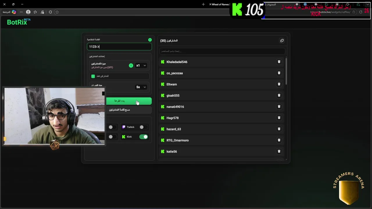
Task: Switch to Wheel of Names tab
Action: pyautogui.click(x=220, y=4)
